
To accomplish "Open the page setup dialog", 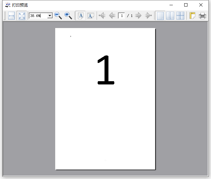I will [x=192, y=16].
